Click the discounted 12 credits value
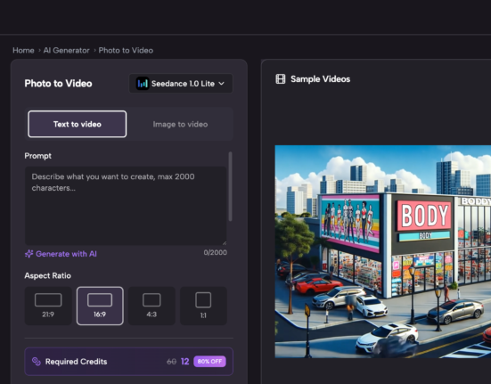 pos(184,362)
